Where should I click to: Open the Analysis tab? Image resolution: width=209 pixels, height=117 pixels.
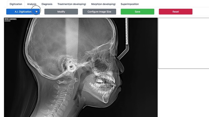[x=32, y=4]
